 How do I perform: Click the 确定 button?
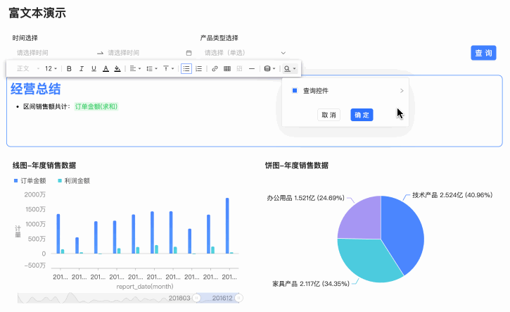pos(362,115)
